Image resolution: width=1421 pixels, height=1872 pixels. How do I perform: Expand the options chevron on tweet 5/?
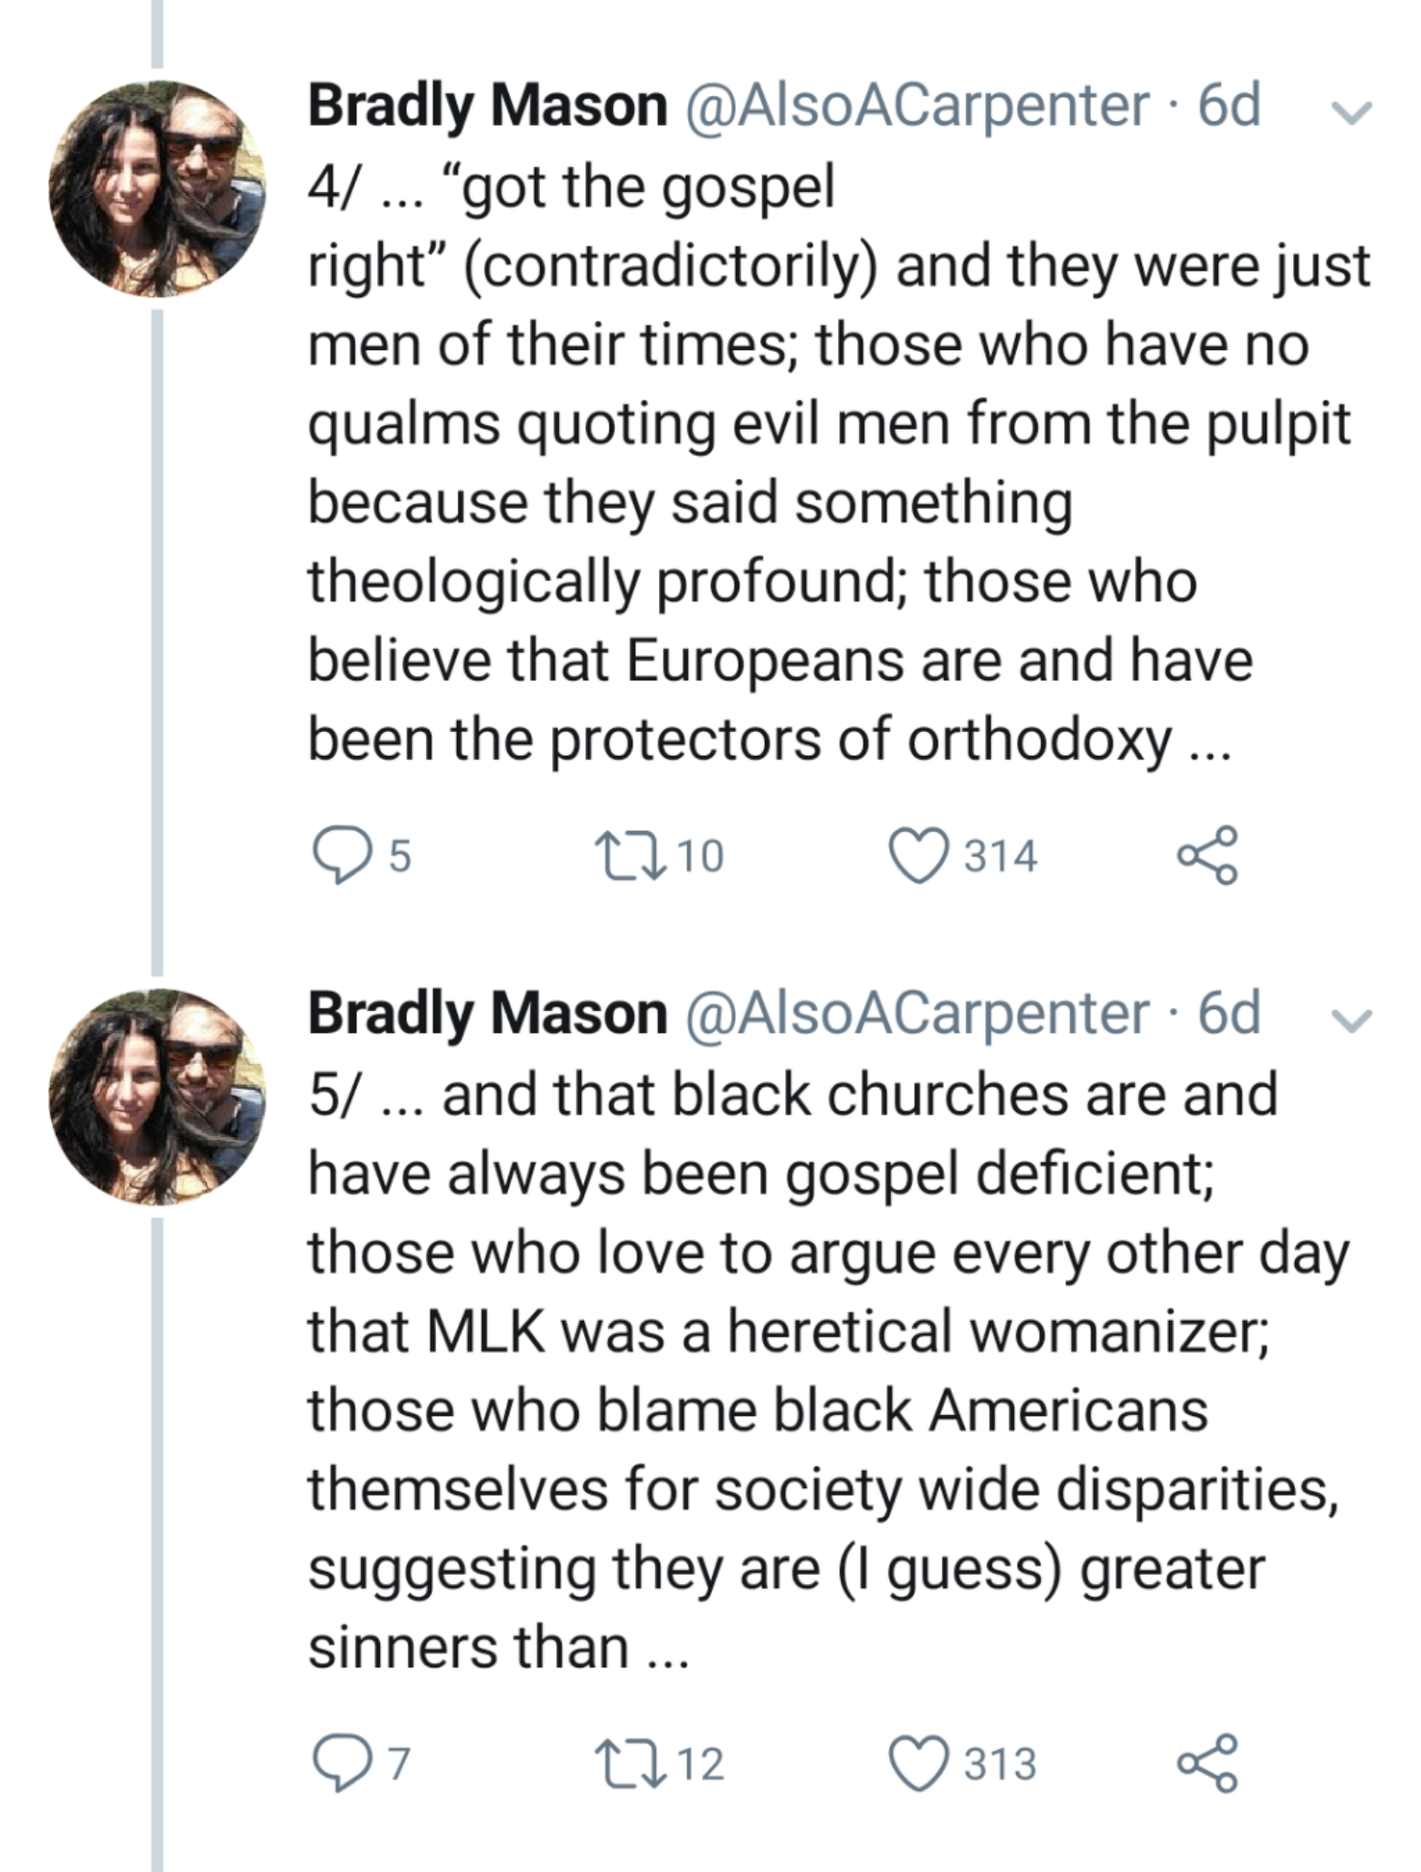click(x=1352, y=1019)
